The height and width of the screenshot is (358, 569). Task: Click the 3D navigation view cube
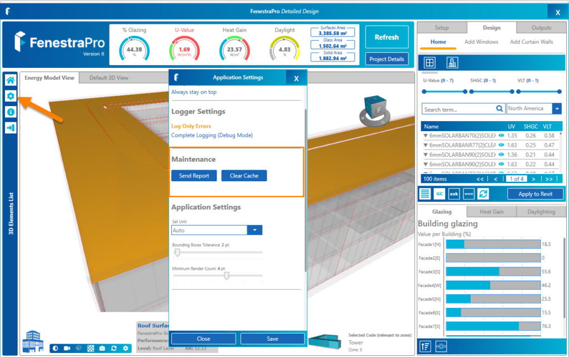pos(375,111)
